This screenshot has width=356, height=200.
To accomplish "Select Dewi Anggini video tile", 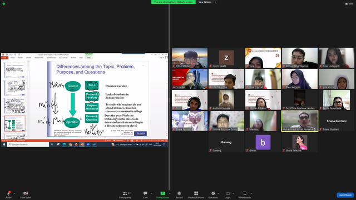I will point(300,79).
